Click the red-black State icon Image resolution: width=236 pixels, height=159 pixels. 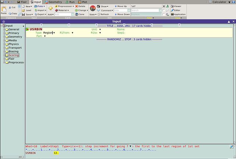(x=93, y=8)
